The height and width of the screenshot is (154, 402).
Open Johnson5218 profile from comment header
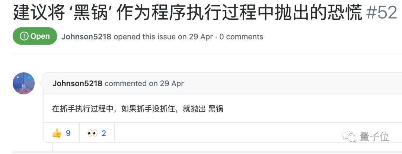tap(77, 83)
